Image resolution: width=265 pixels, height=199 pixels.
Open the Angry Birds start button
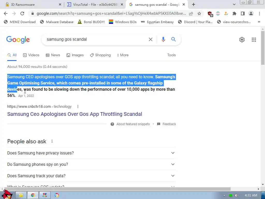7,195
